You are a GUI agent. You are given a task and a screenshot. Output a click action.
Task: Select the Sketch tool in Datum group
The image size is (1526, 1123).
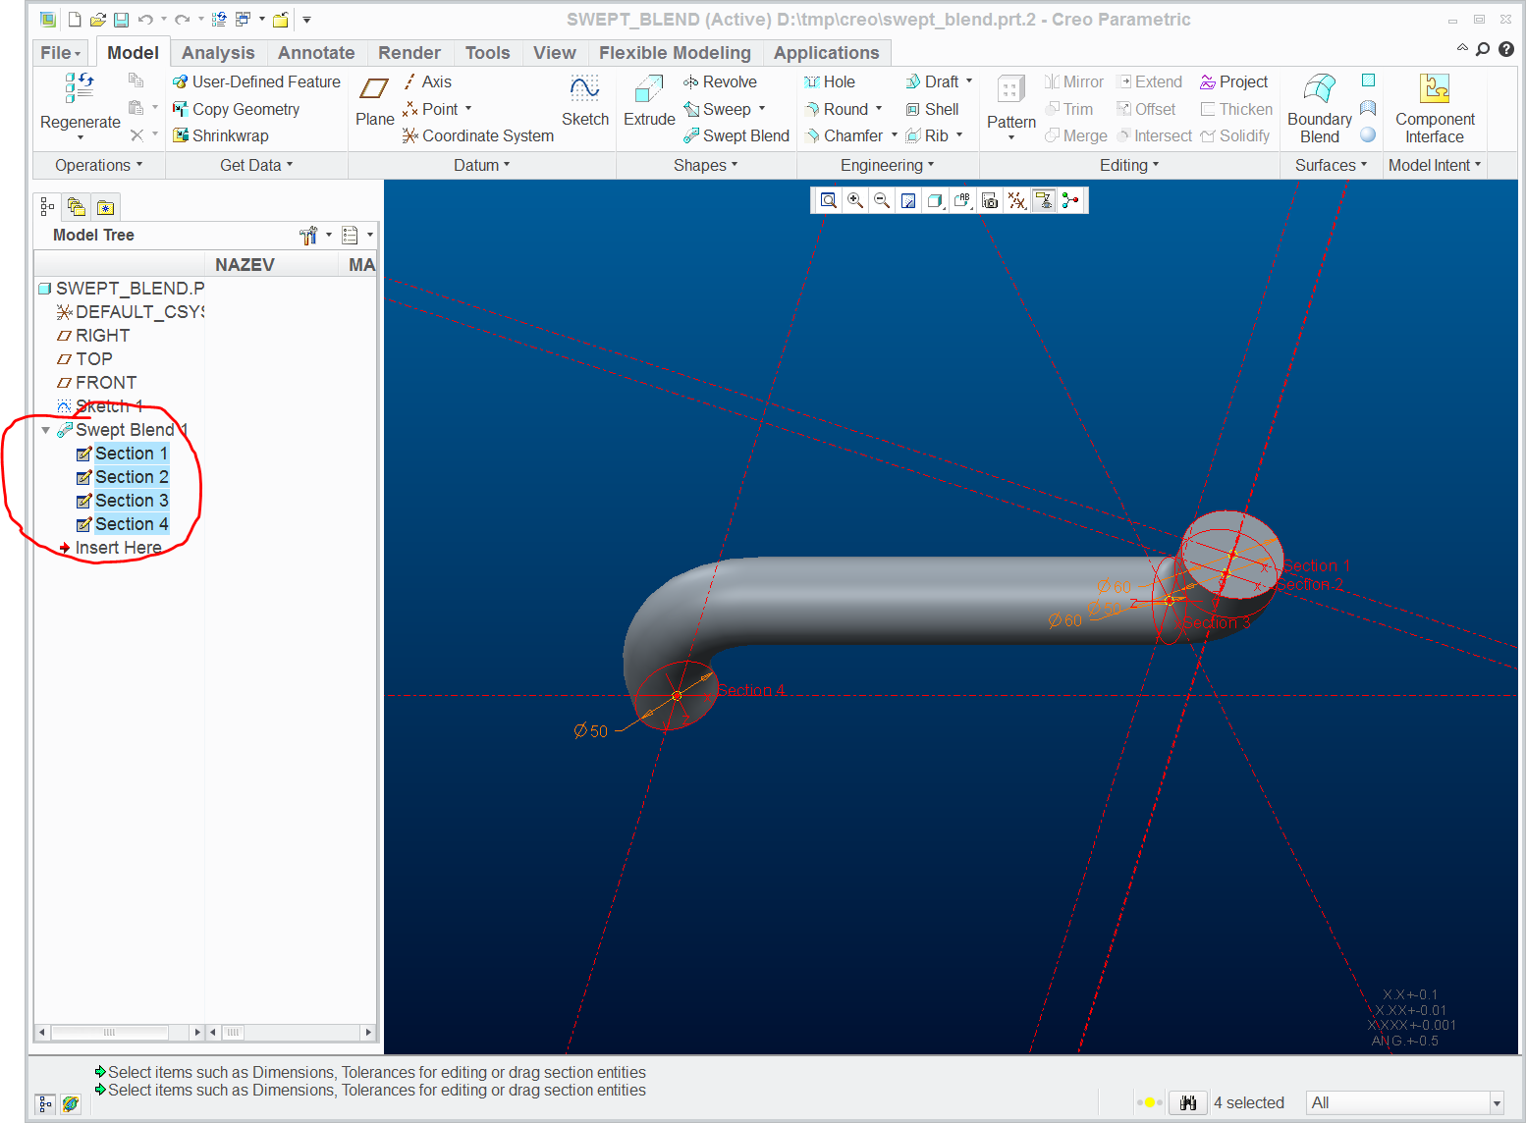coord(585,90)
